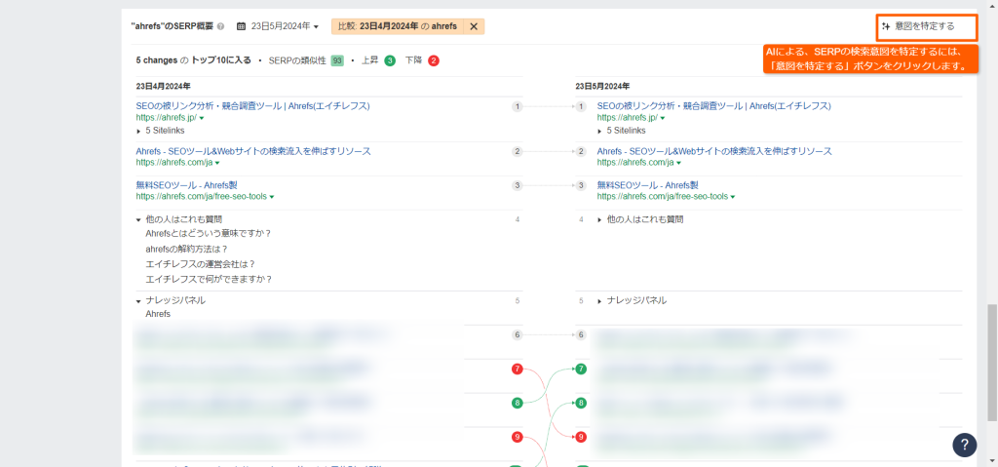998x467 pixels.
Task: Open right ahrefs.com/ja URL dropdown
Action: pyautogui.click(x=678, y=163)
